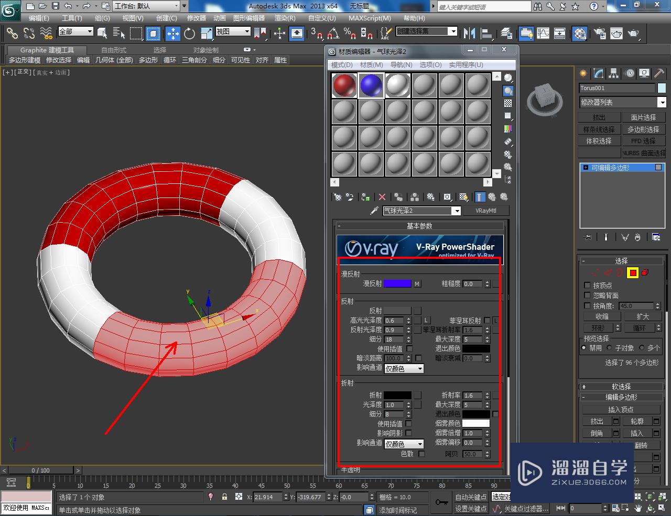Click the Unlink Selection tool
Viewport: 671px width, 516px height.
pos(29,34)
